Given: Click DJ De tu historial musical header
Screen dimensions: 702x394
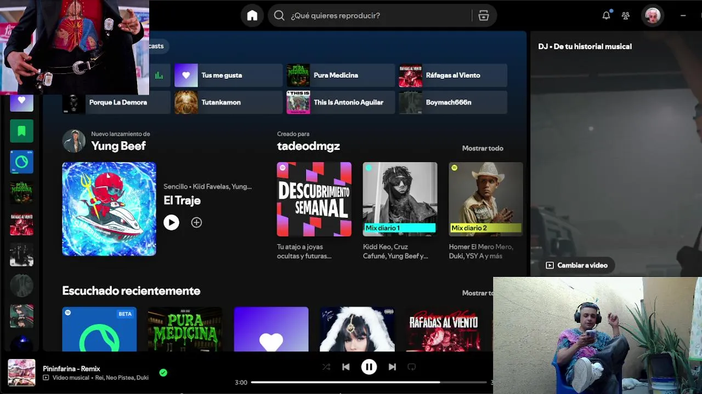Looking at the screenshot, I should coord(585,47).
